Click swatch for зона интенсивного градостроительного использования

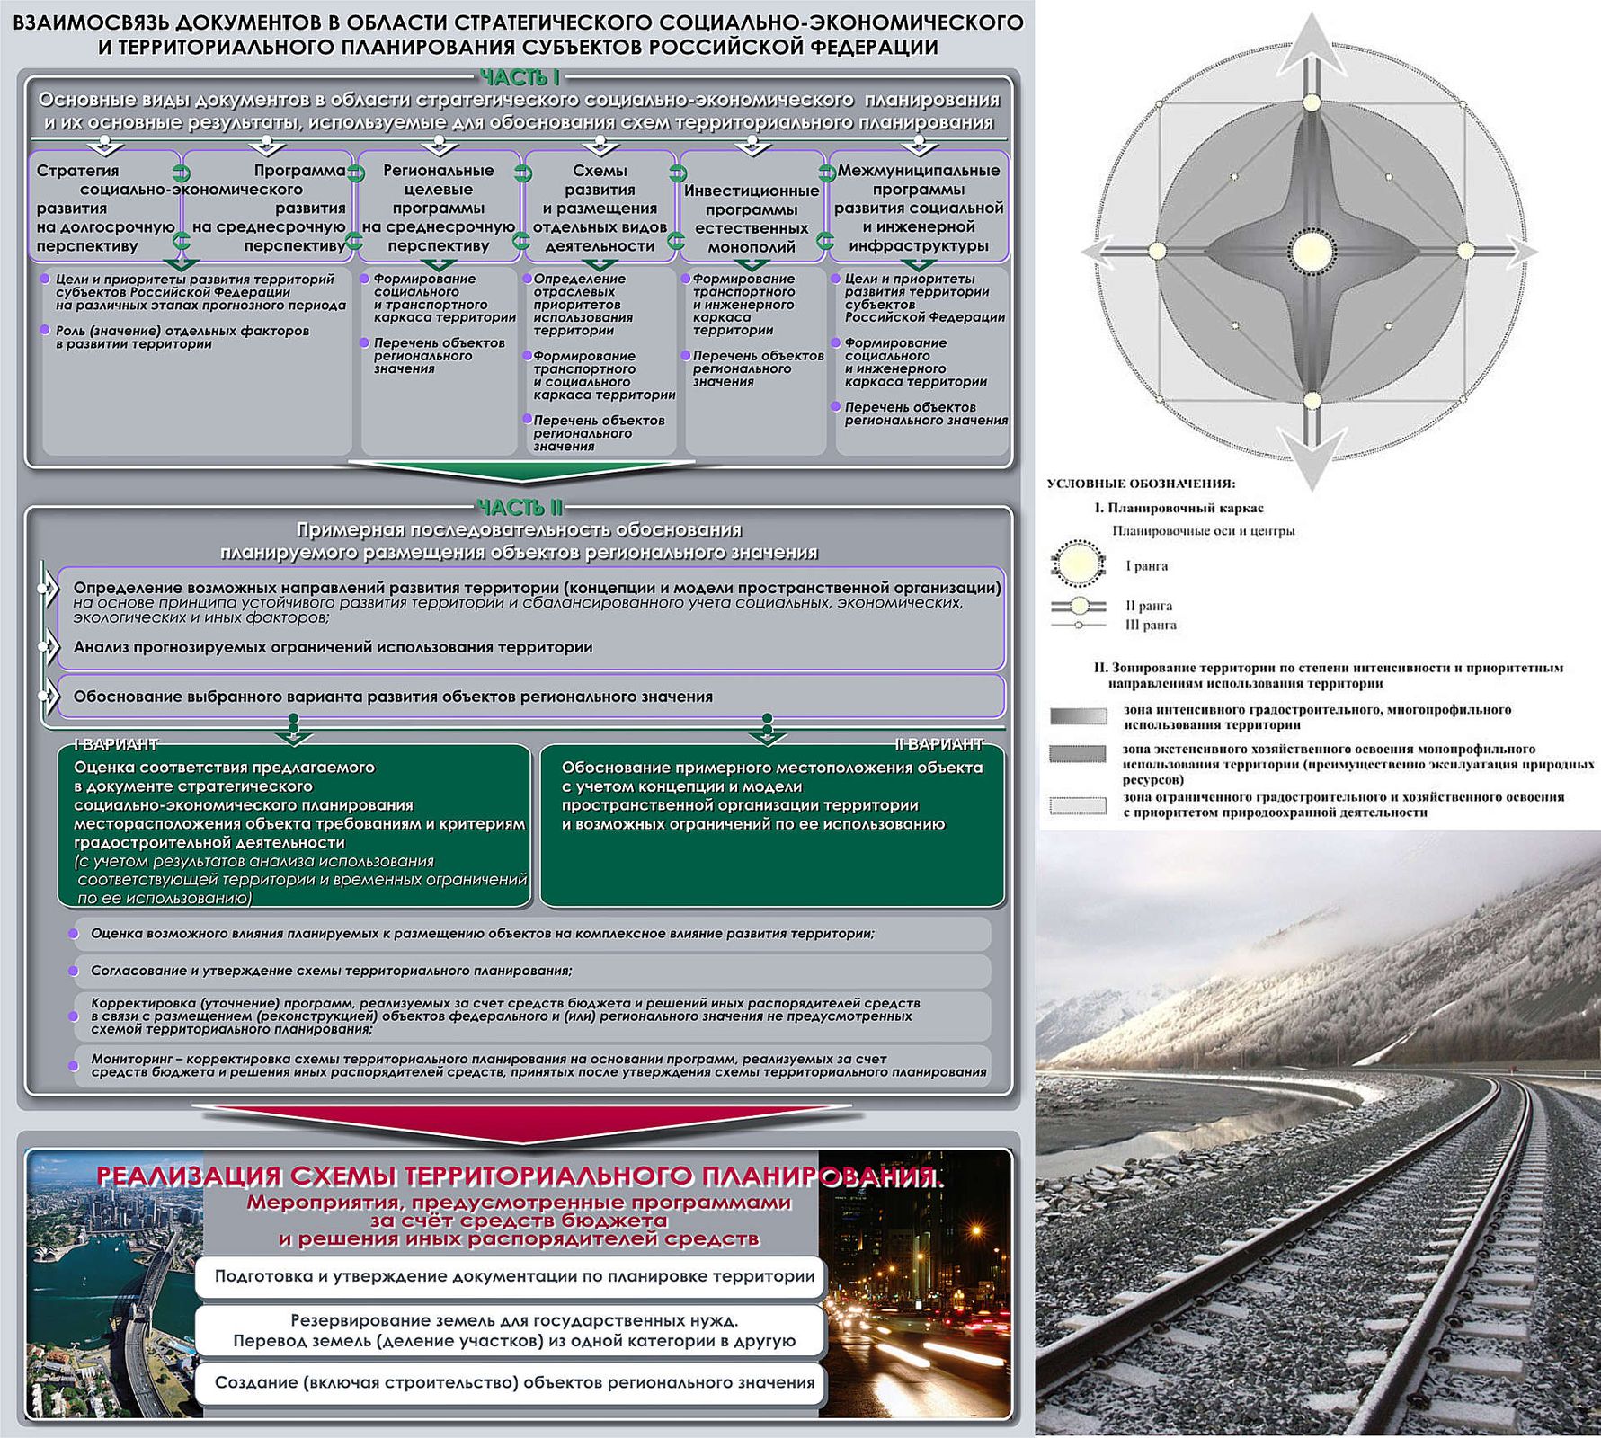(x=1078, y=716)
